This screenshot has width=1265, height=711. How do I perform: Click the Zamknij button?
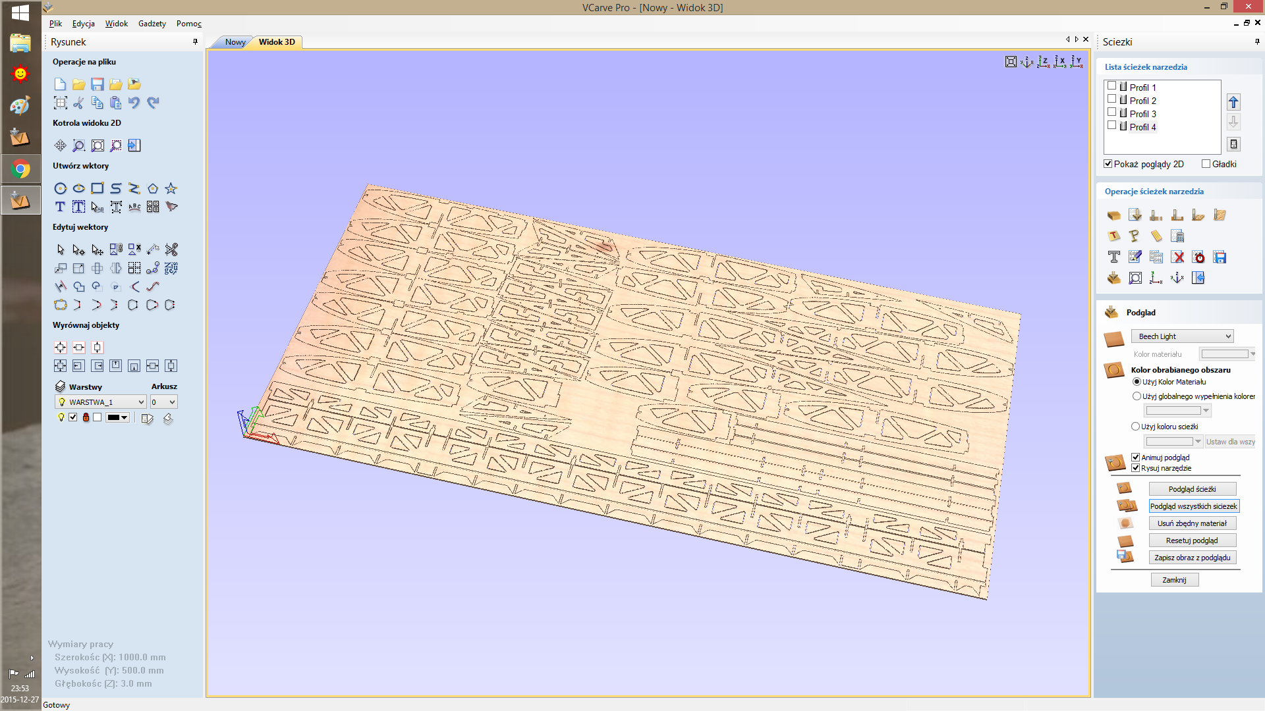coord(1174,580)
